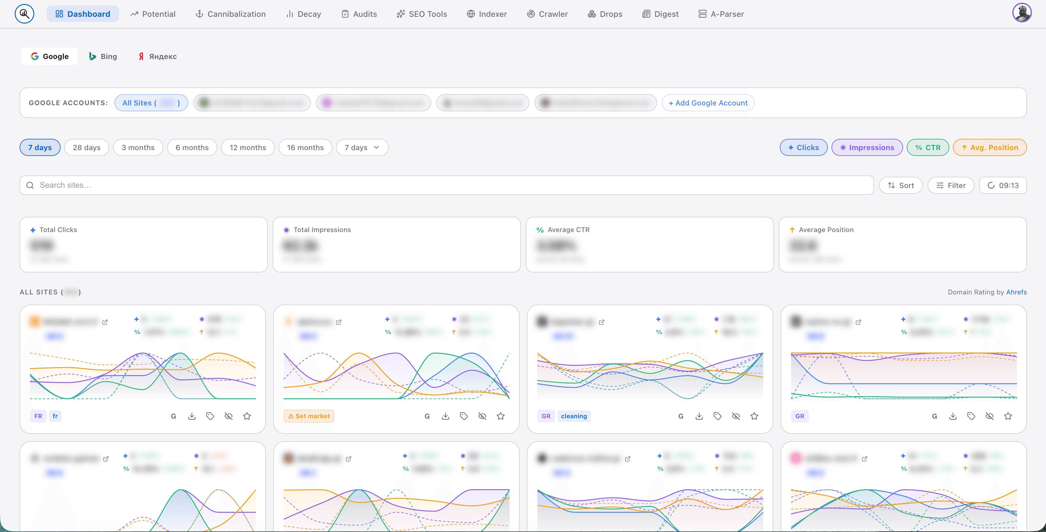Open external link on FR fr card
This screenshot has width=1046, height=532.
(105, 322)
